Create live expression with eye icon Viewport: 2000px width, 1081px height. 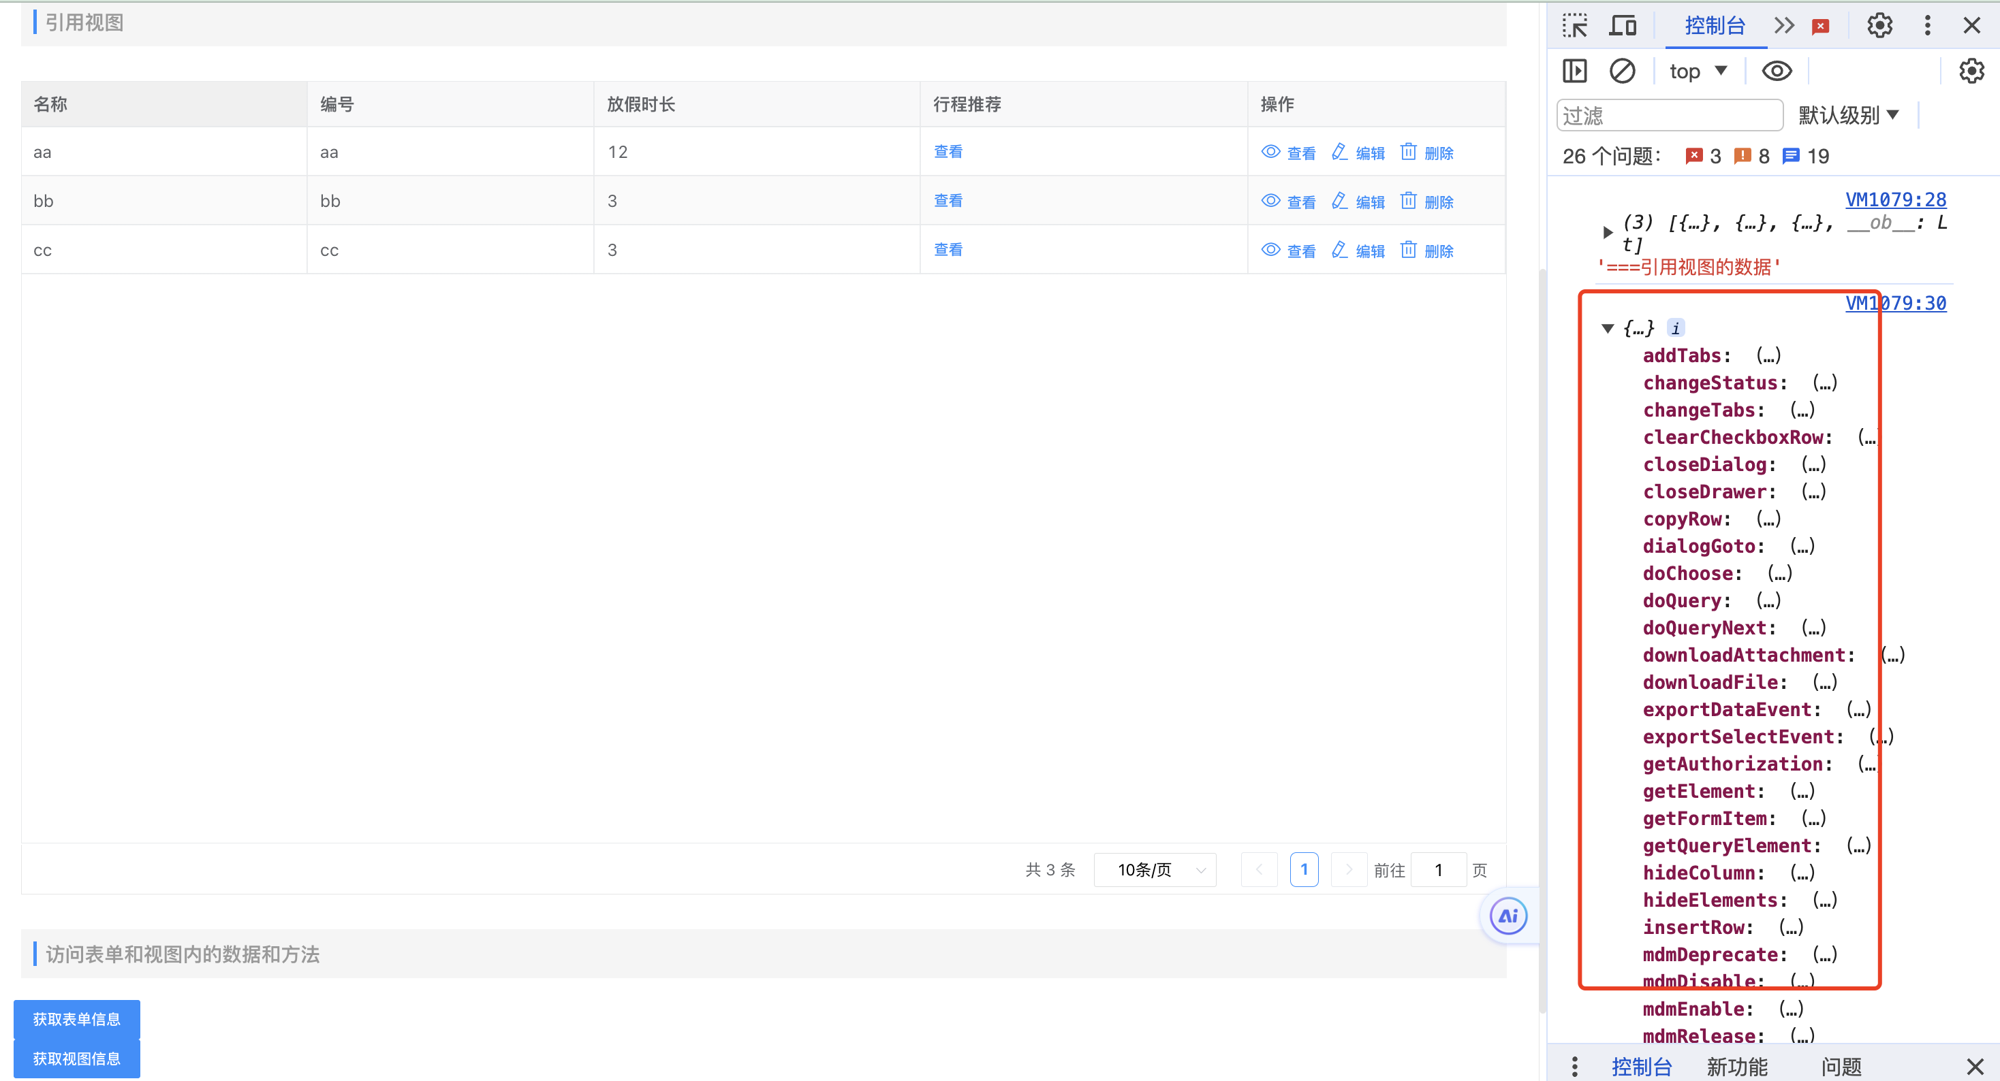point(1777,71)
